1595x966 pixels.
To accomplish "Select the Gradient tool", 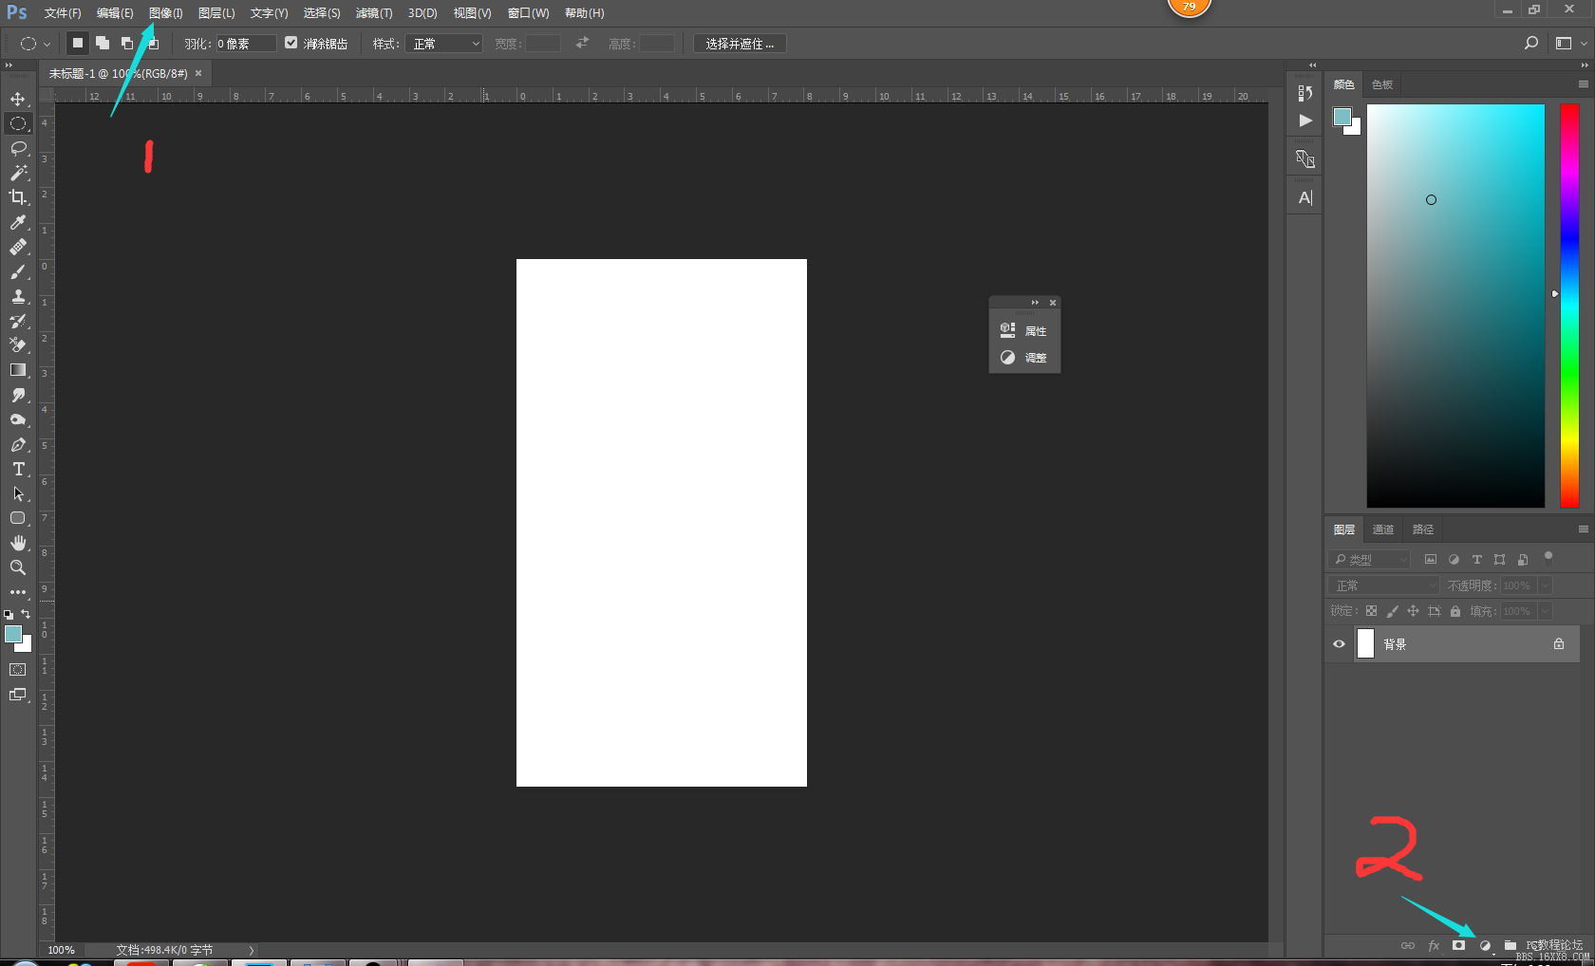I will (x=18, y=370).
